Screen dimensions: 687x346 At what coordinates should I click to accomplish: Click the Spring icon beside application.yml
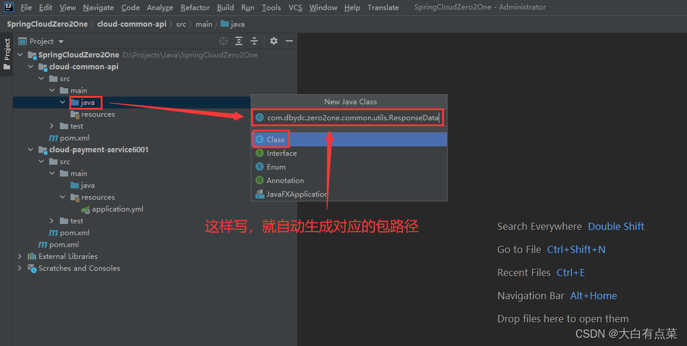tap(85, 209)
